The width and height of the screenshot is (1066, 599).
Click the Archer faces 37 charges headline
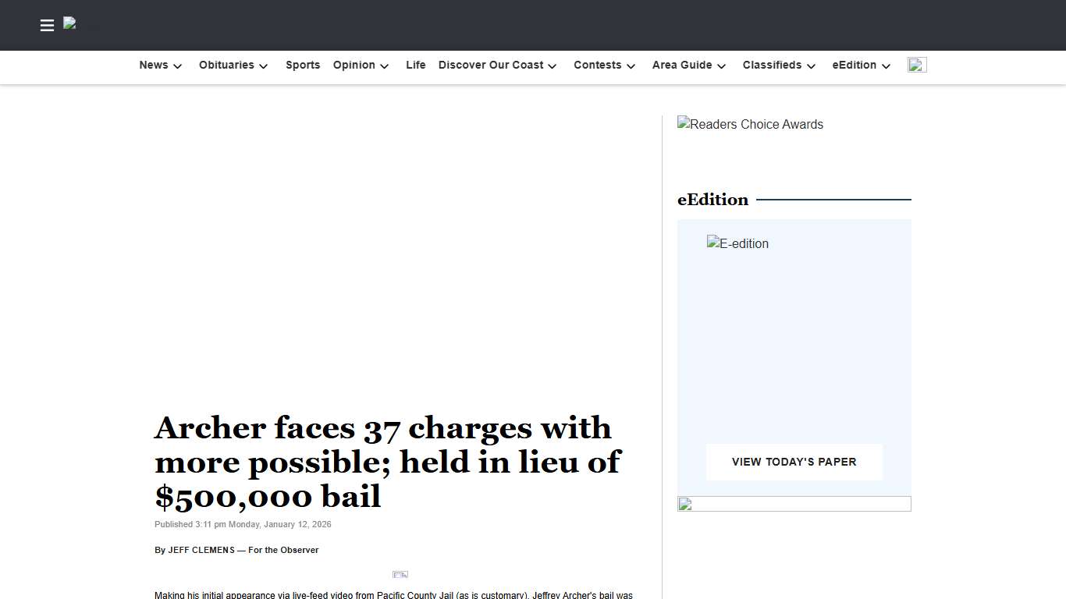coord(387,462)
